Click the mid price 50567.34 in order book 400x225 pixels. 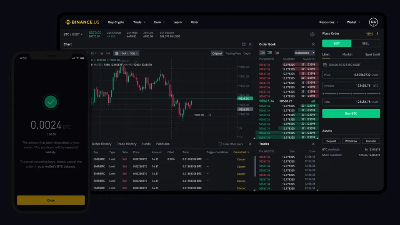pos(267,101)
